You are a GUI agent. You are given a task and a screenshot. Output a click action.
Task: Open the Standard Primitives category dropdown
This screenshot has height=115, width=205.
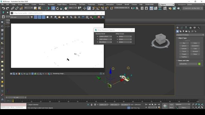[x=190, y=35]
